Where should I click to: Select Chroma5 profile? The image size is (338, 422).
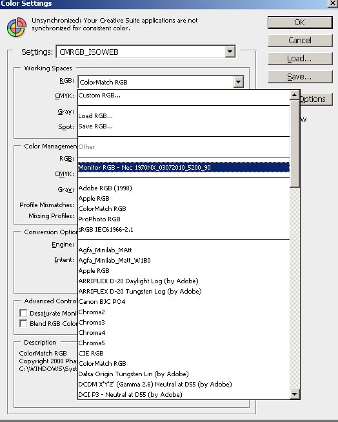click(184, 343)
